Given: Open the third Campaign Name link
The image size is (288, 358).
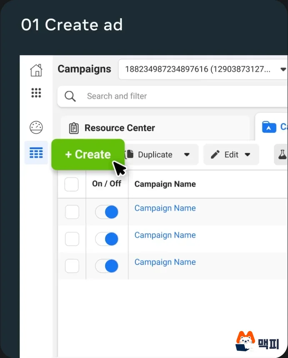Looking at the screenshot, I should (x=165, y=262).
